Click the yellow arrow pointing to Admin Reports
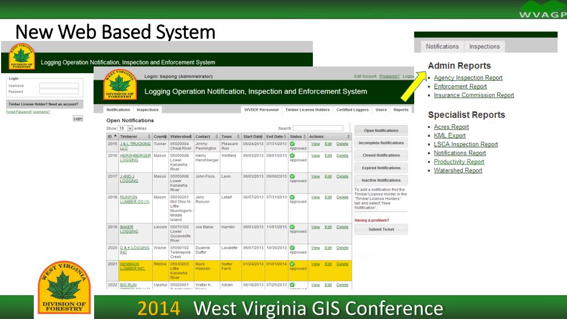 (x=414, y=86)
